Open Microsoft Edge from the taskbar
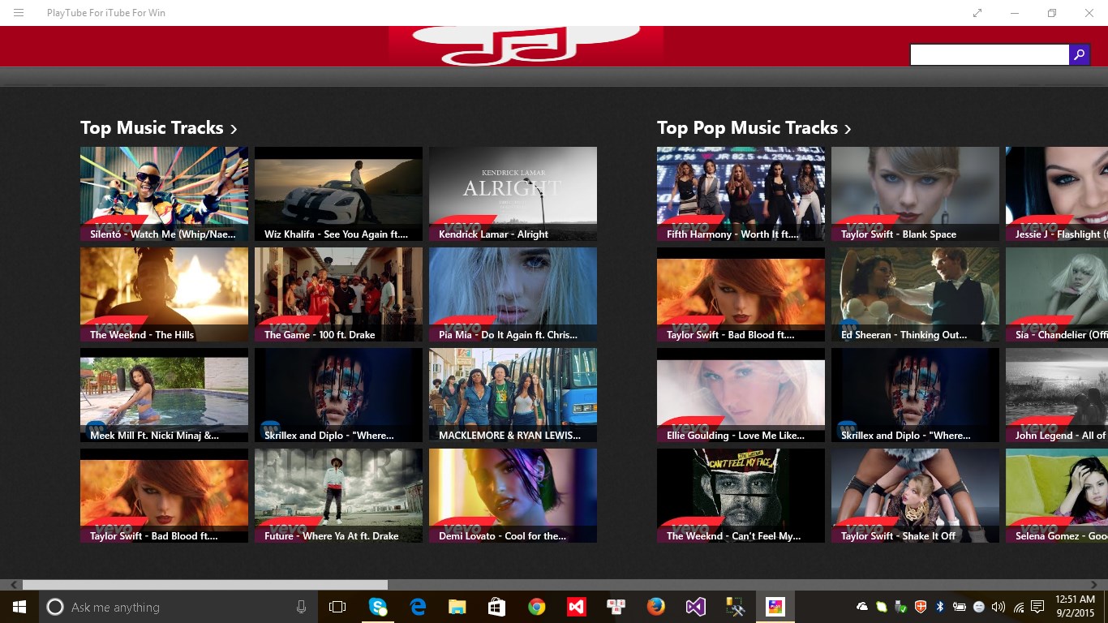Viewport: 1108px width, 623px height. pos(418,607)
